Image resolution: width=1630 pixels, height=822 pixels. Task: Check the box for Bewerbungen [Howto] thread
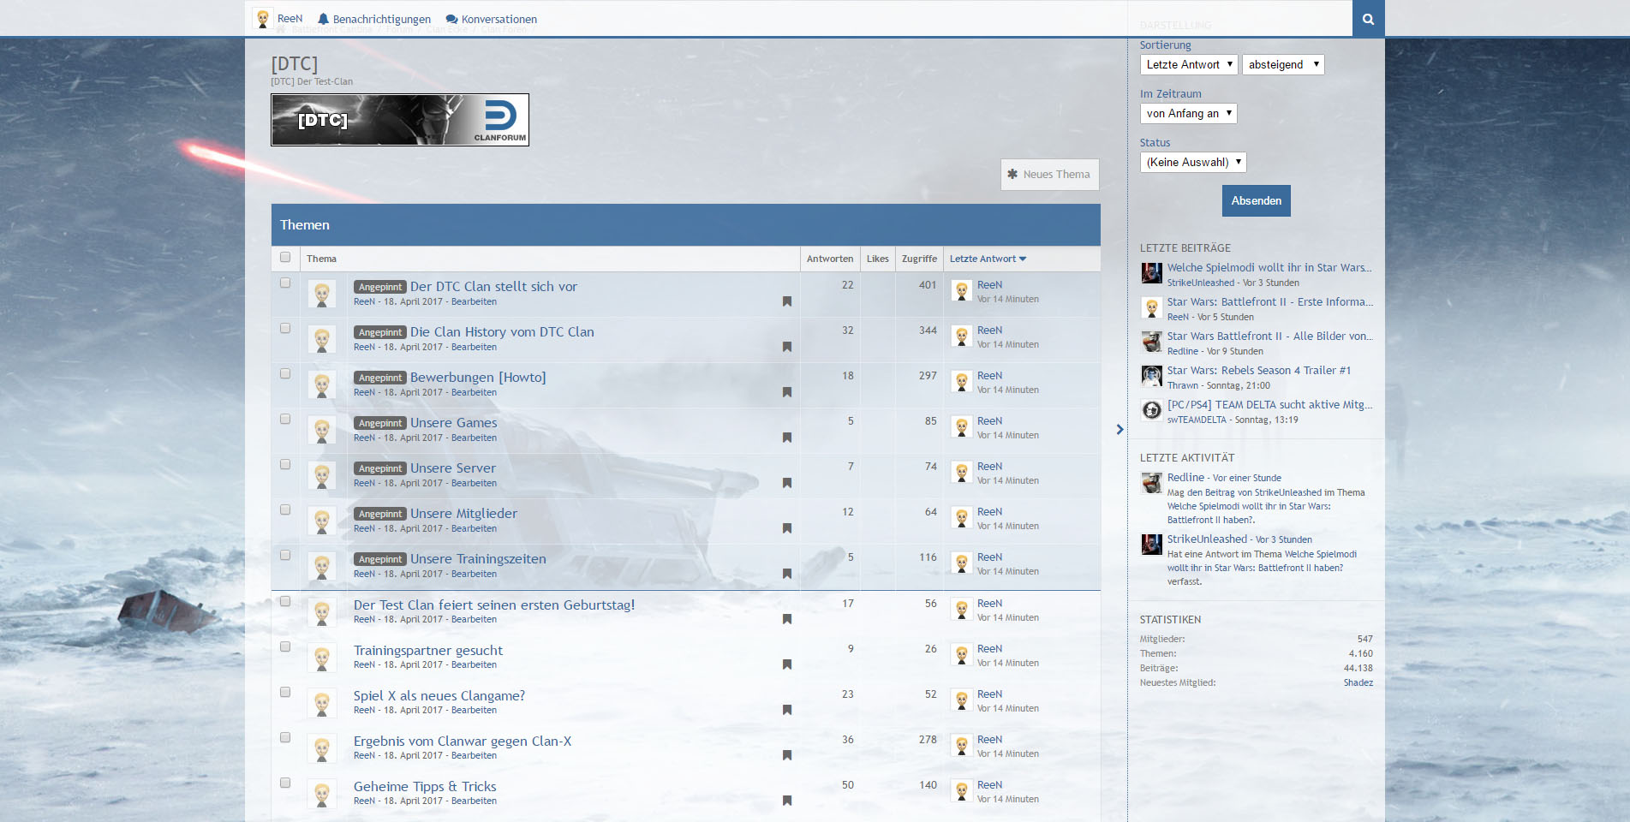coord(285,373)
